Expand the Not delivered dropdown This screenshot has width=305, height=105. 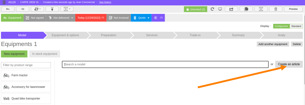pos(60,18)
